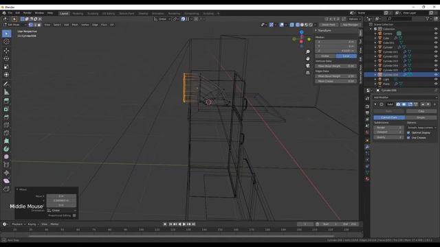Viewport: 440px width, 247px height.
Task: Toggle visibility of Light in outliner
Action: (436, 80)
